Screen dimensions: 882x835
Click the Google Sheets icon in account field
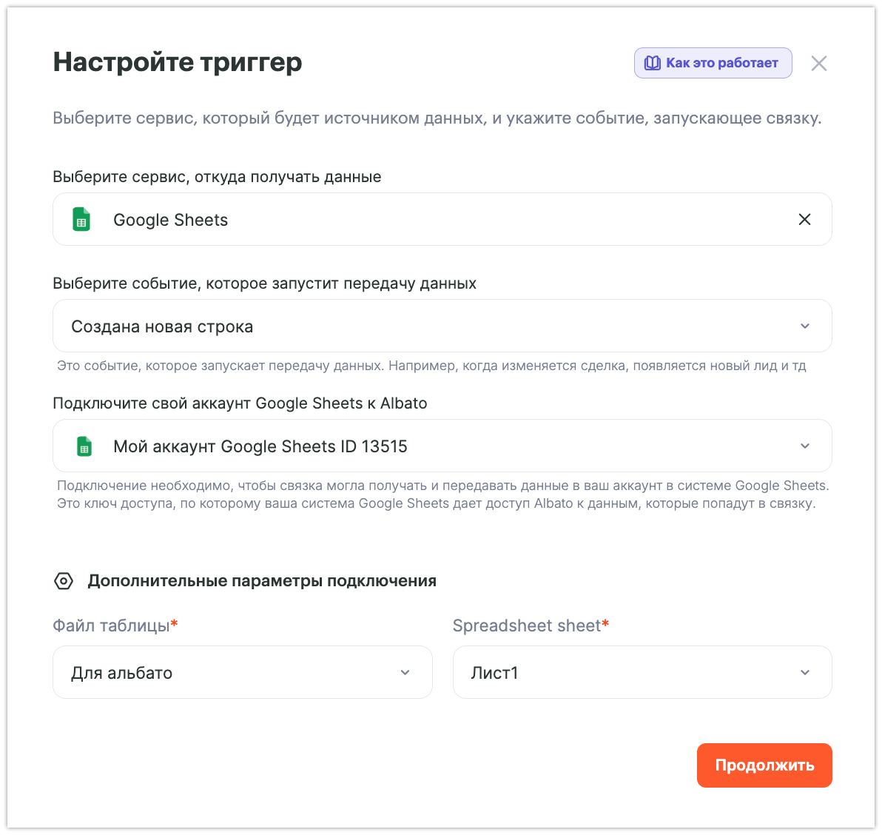[84, 446]
